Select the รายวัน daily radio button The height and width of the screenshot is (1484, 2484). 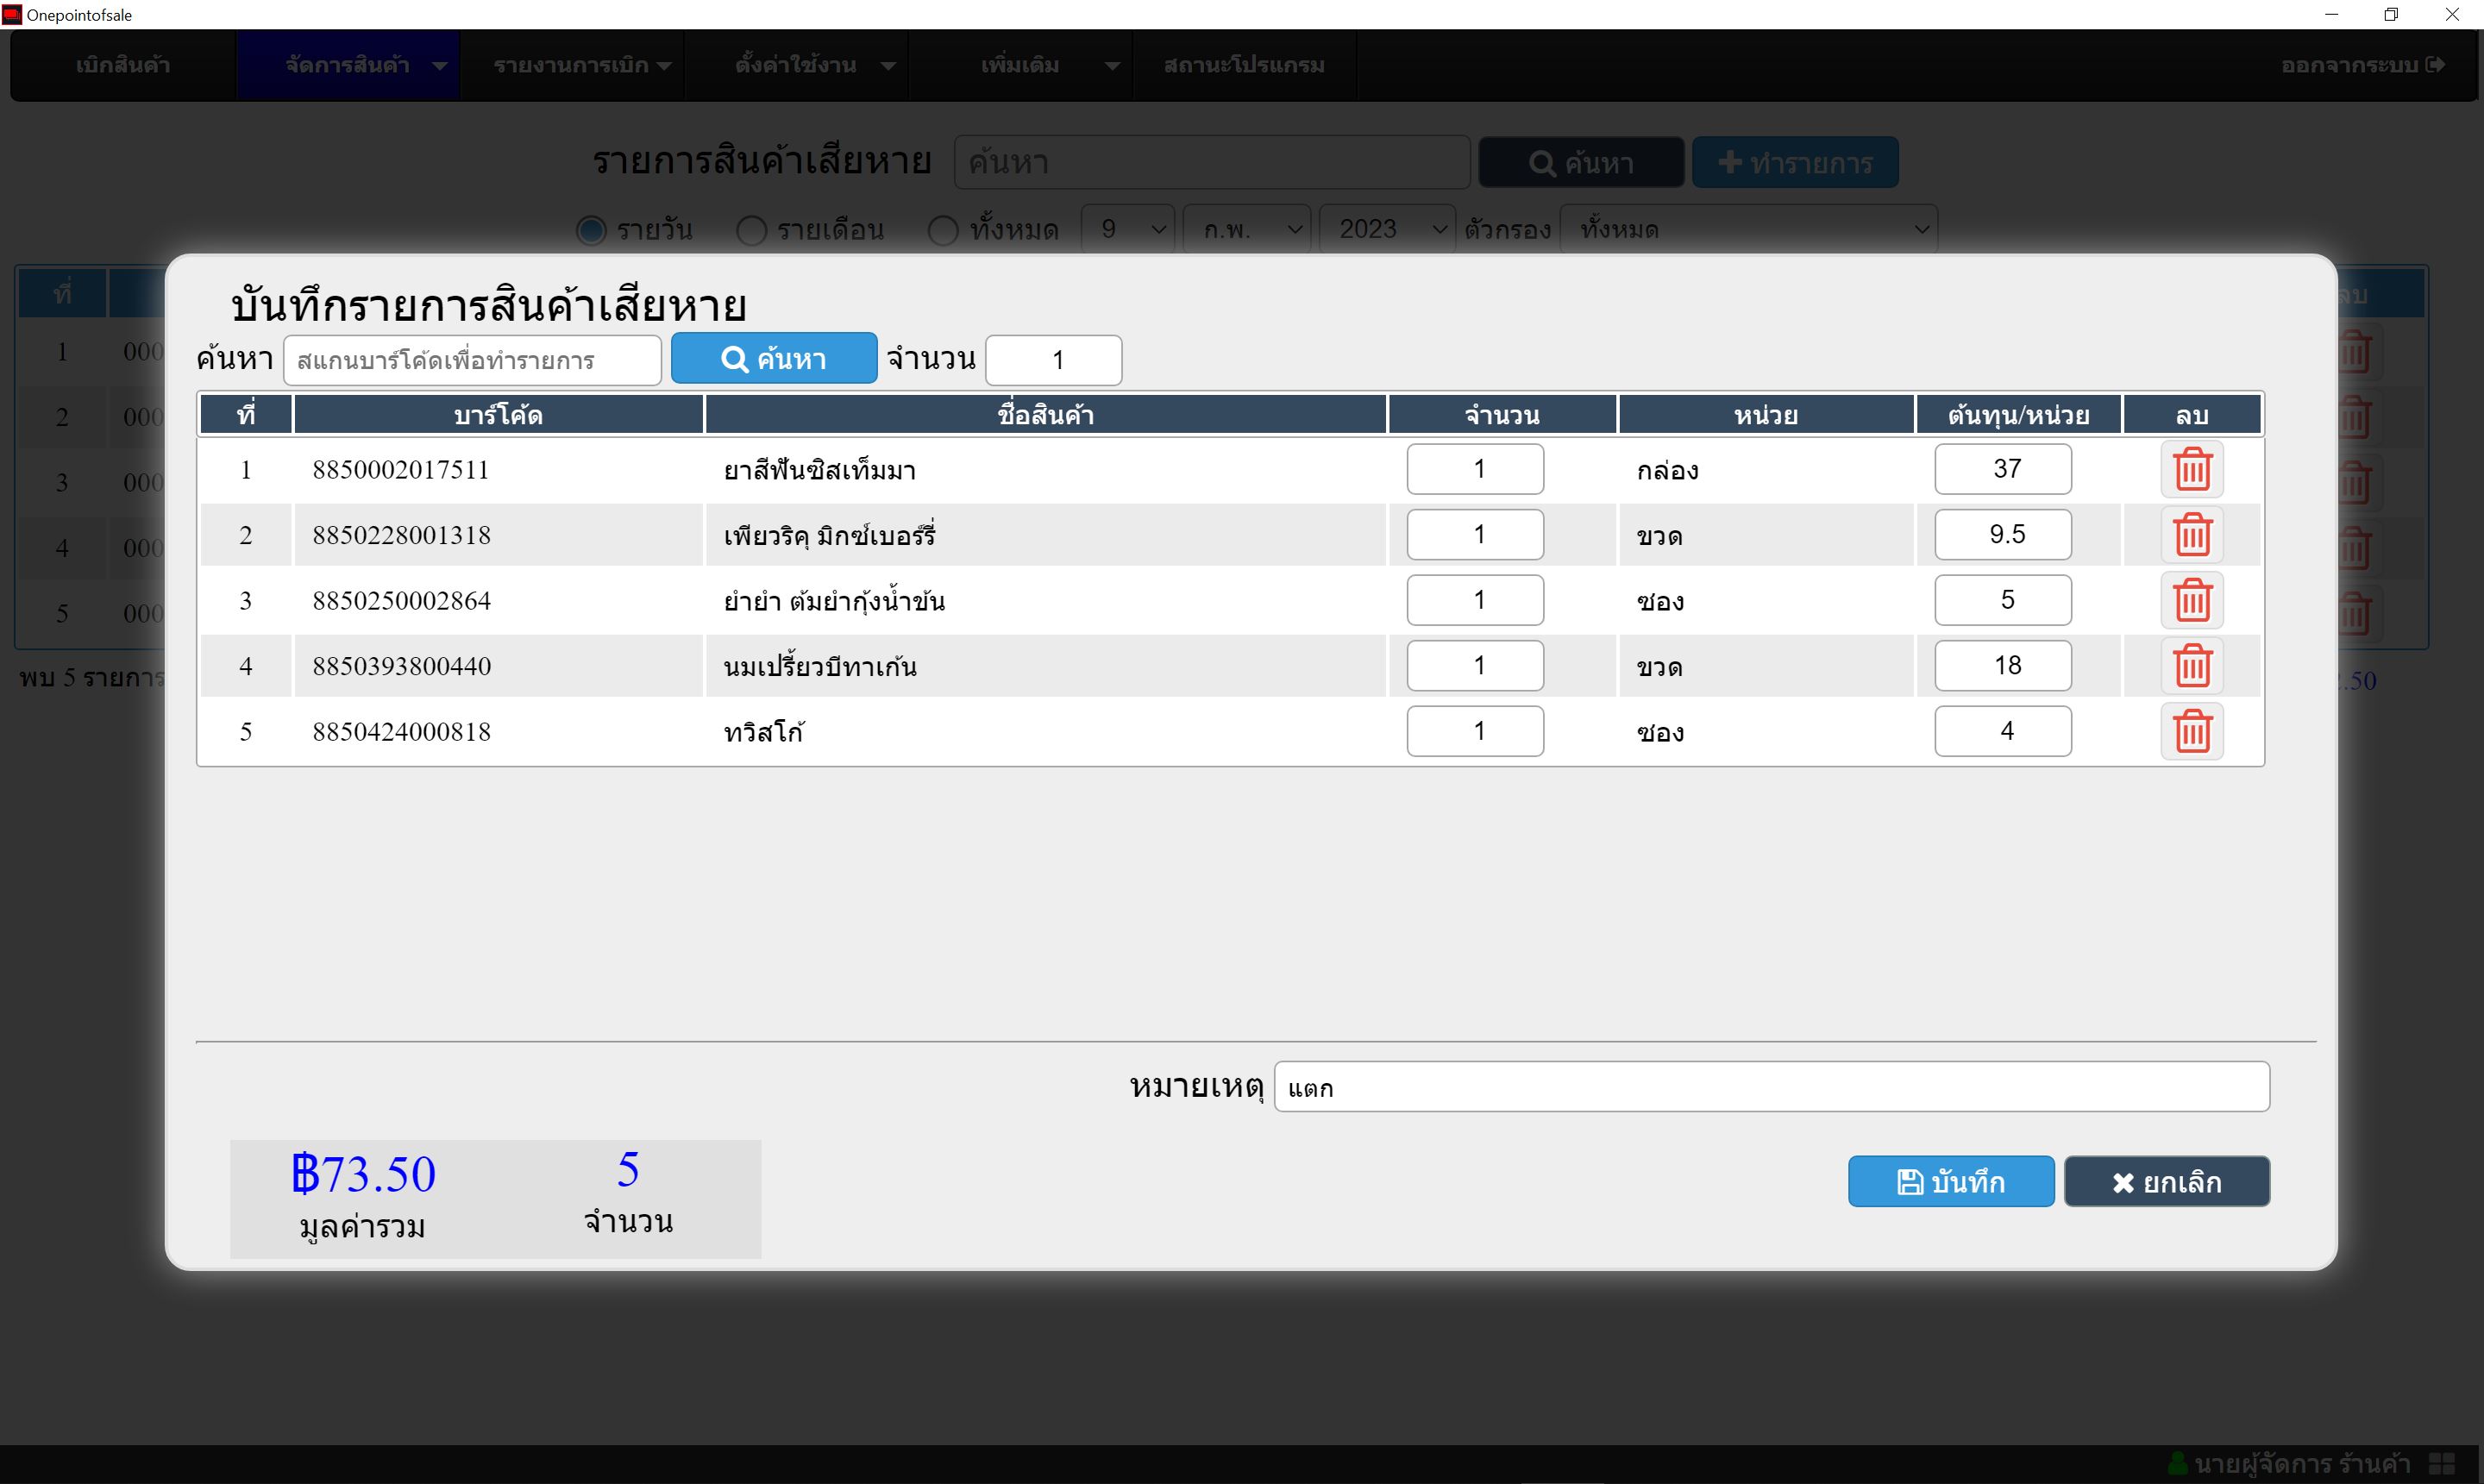[591, 230]
